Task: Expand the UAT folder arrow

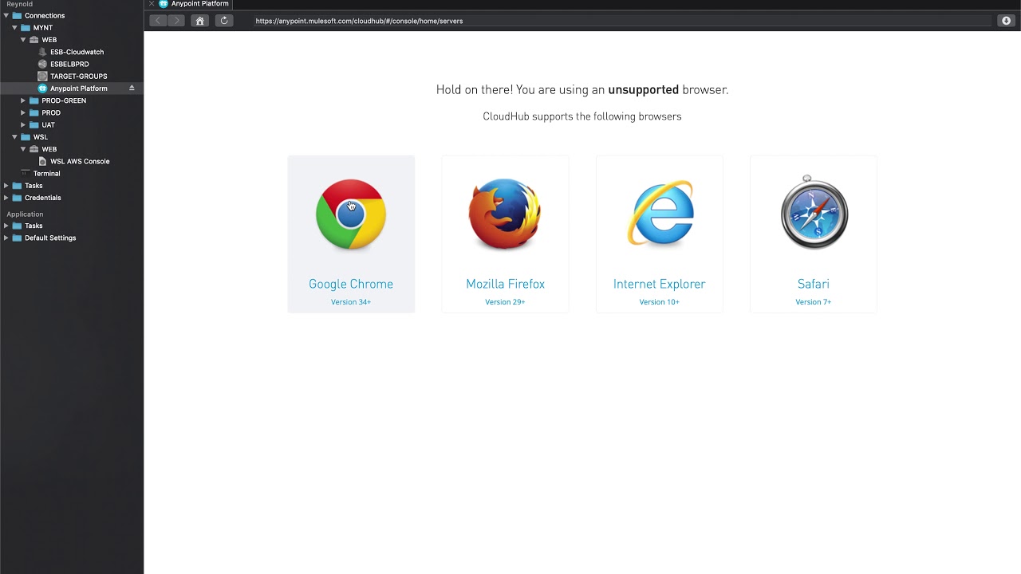Action: (x=23, y=125)
